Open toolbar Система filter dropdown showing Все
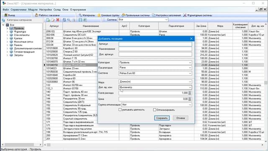This screenshot has width=268, height=151. point(166,20)
